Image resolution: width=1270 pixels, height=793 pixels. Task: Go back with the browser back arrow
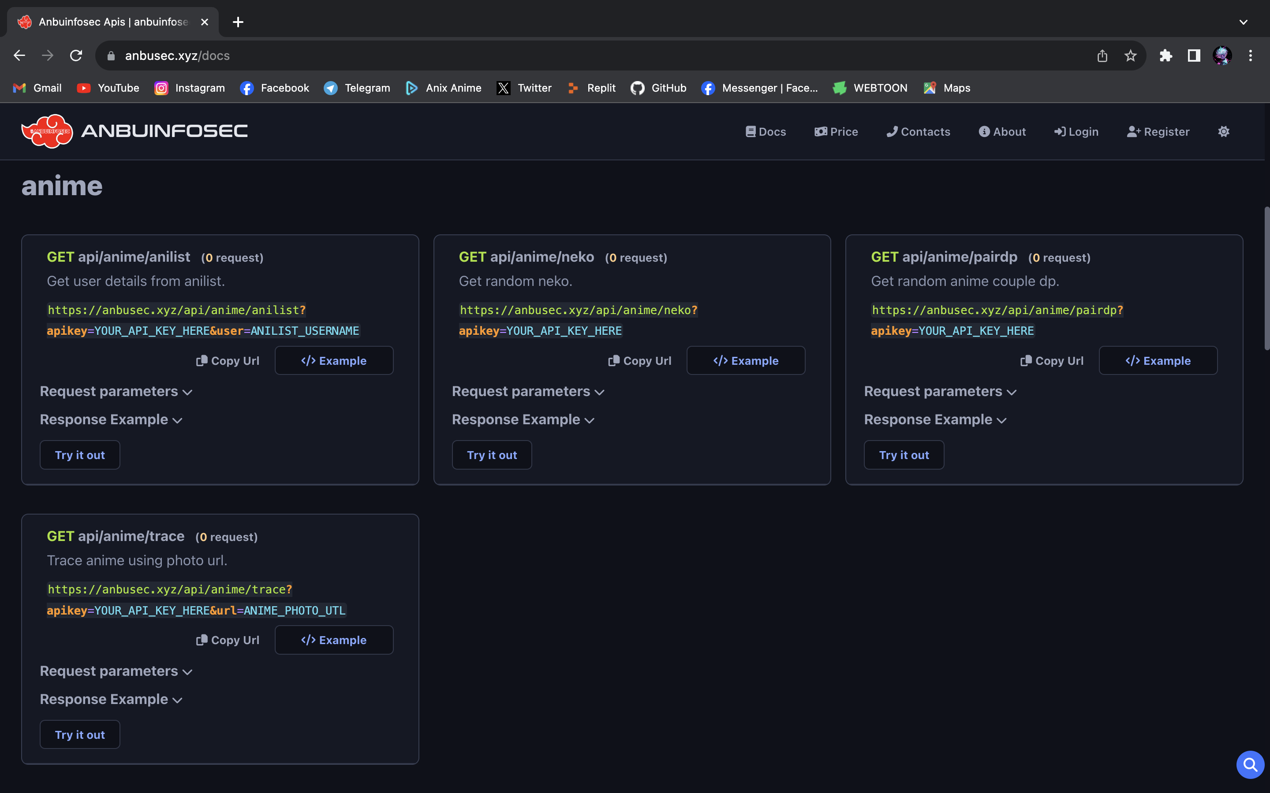tap(19, 56)
